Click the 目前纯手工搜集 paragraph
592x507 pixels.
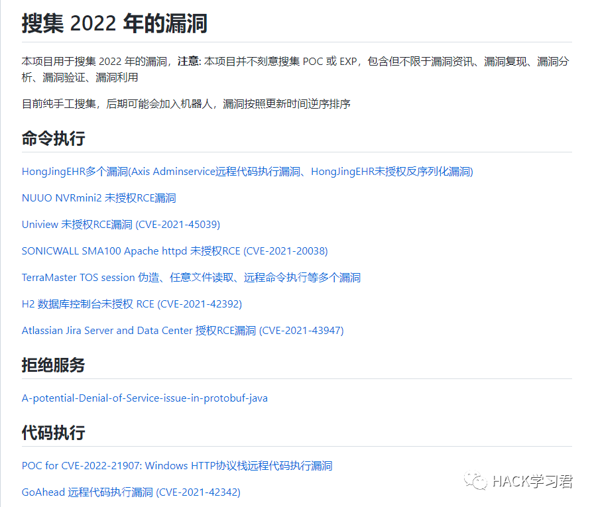[186, 104]
